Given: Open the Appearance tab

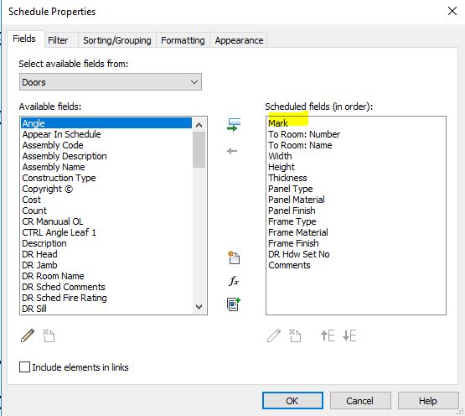Looking at the screenshot, I should 239,40.
